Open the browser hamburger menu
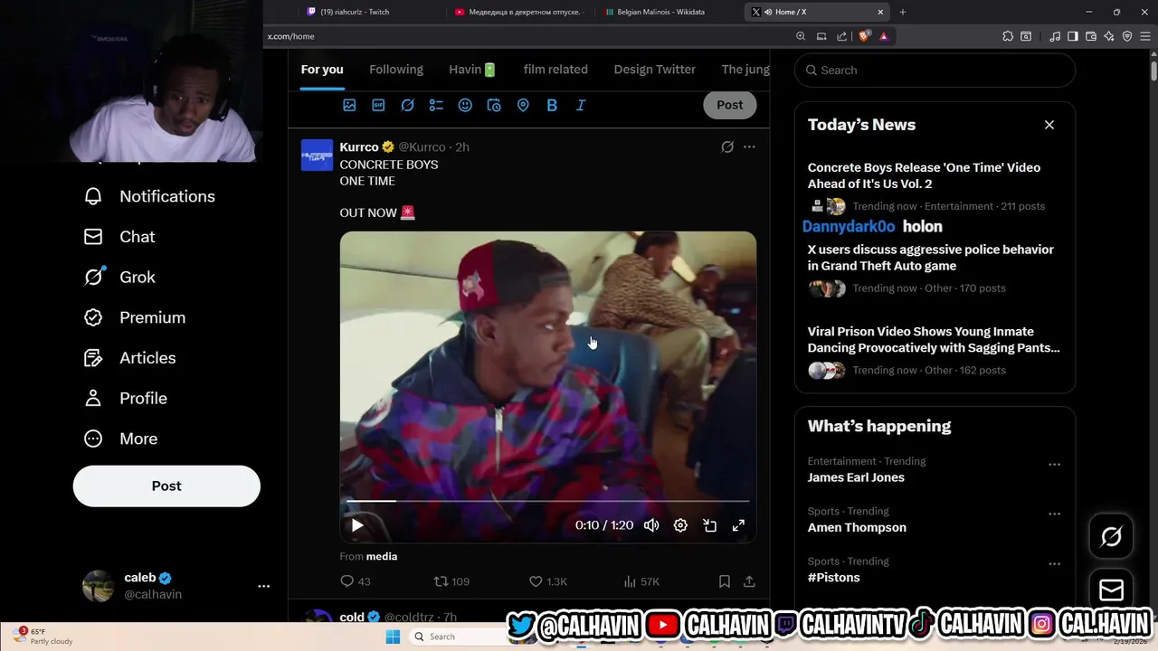Viewport: 1158px width, 651px height. point(1144,36)
